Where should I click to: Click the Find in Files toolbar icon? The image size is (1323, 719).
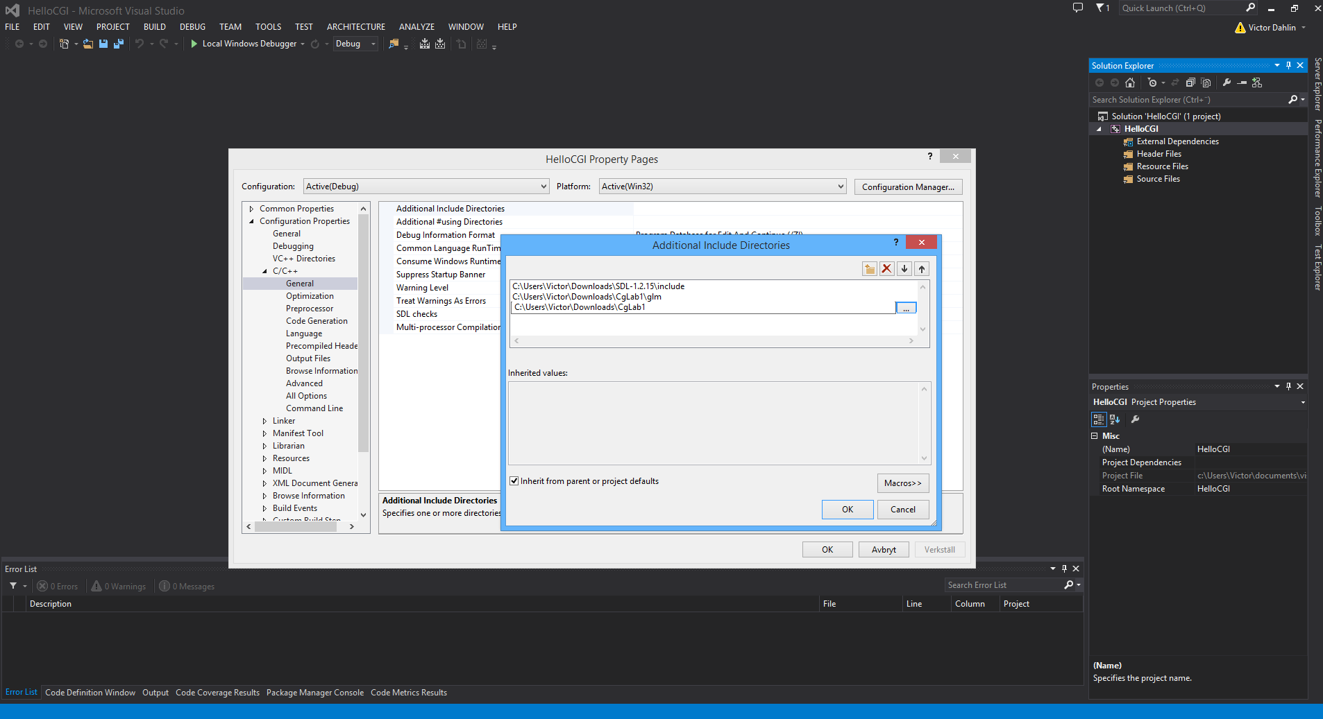[394, 44]
